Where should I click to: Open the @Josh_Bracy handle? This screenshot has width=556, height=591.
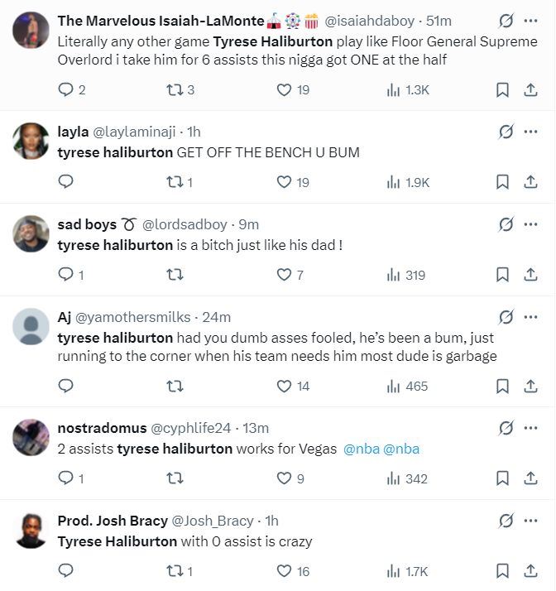point(213,521)
